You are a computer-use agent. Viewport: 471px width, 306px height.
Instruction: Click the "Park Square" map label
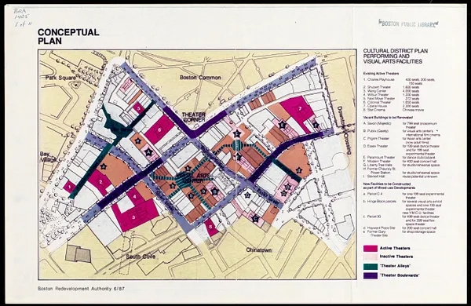(x=60, y=78)
